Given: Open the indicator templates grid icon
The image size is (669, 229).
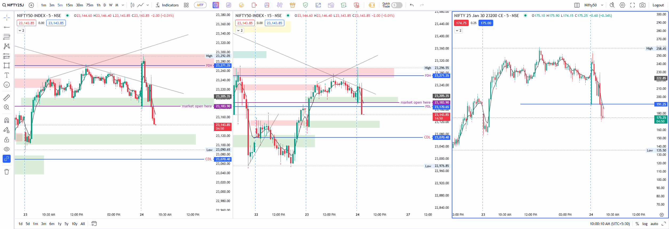Looking at the screenshot, I should (x=186, y=5).
